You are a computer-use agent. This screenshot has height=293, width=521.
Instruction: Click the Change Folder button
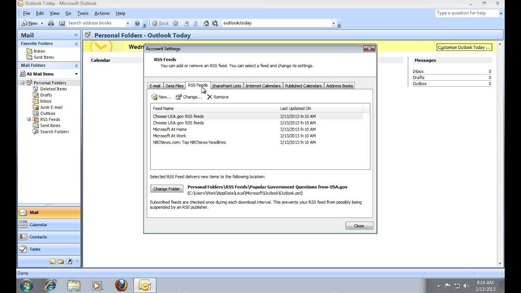click(x=166, y=189)
